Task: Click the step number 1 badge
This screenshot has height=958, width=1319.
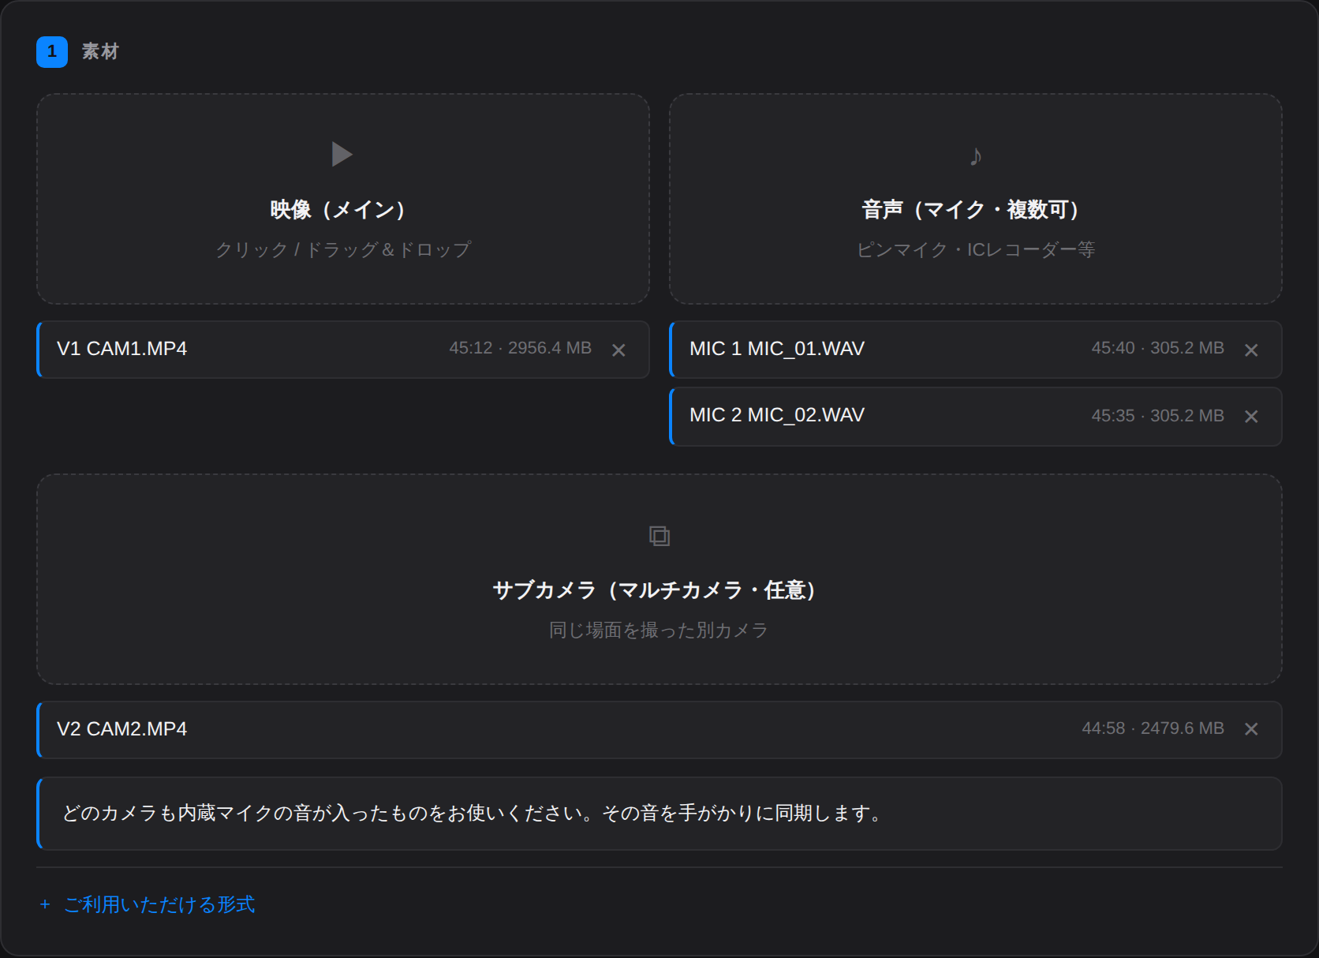Action: pos(52,52)
